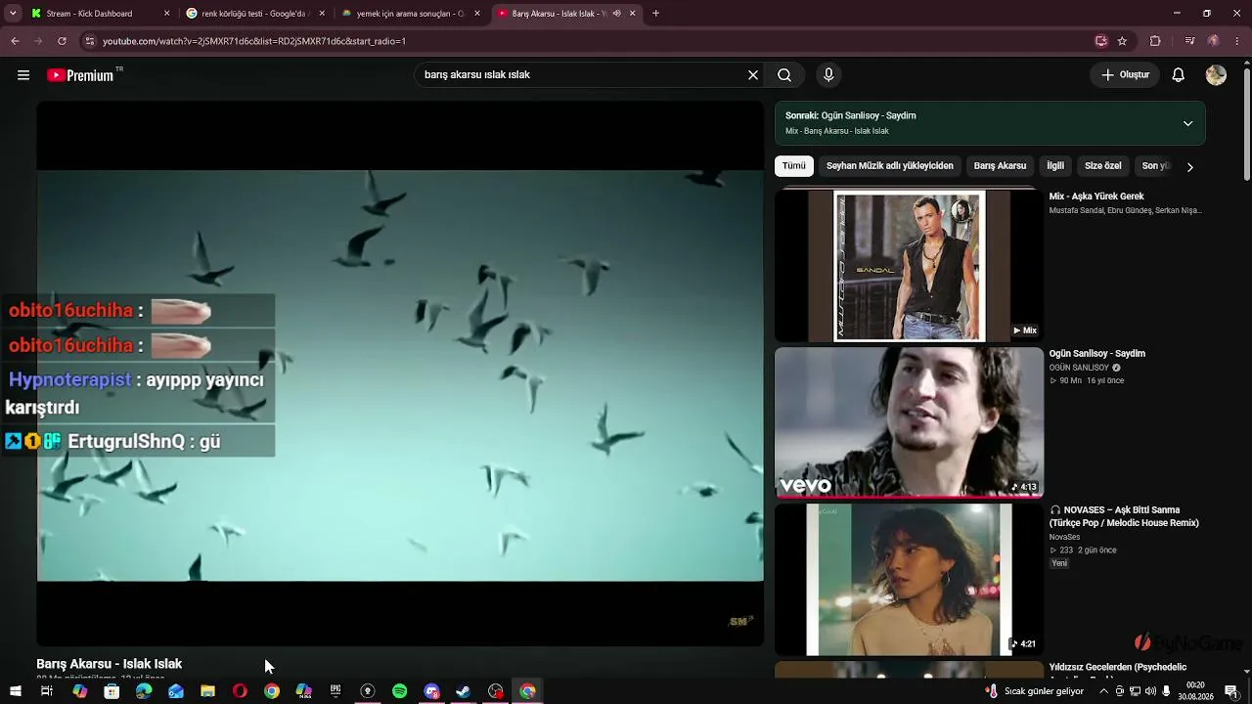The height and width of the screenshot is (704, 1252).
Task: Switch to yemek için arama sonuçları tab
Action: [411, 14]
